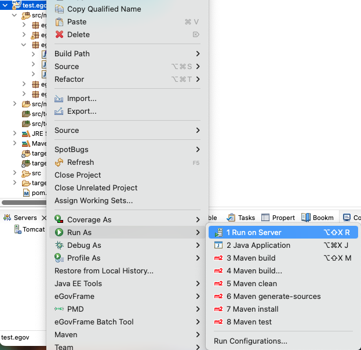Click the m2 icon beside Maven install

218,309
